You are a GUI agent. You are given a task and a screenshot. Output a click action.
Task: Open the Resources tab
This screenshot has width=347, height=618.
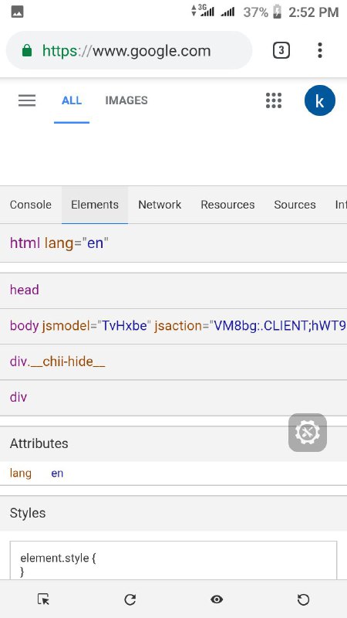227,205
